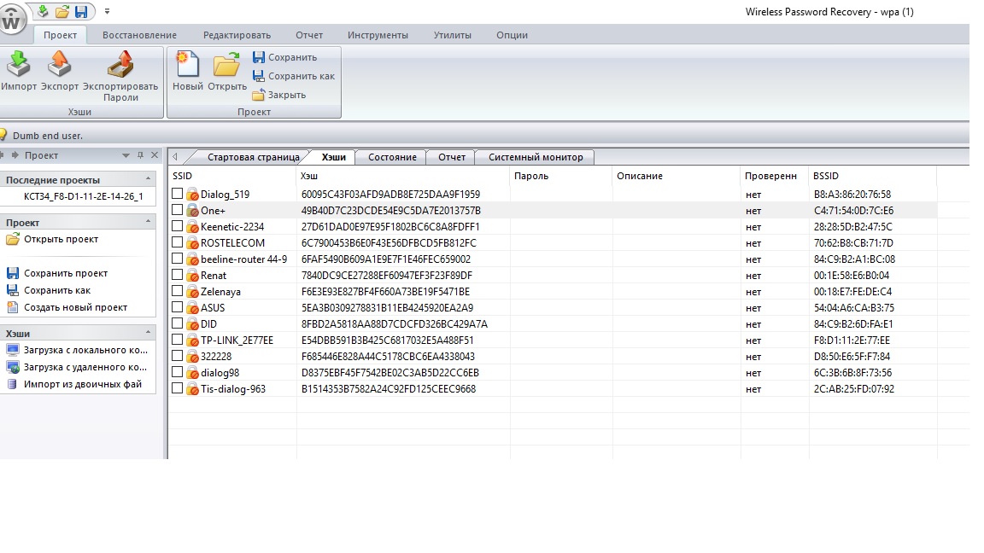Create a project with Новый icon

click(x=187, y=66)
